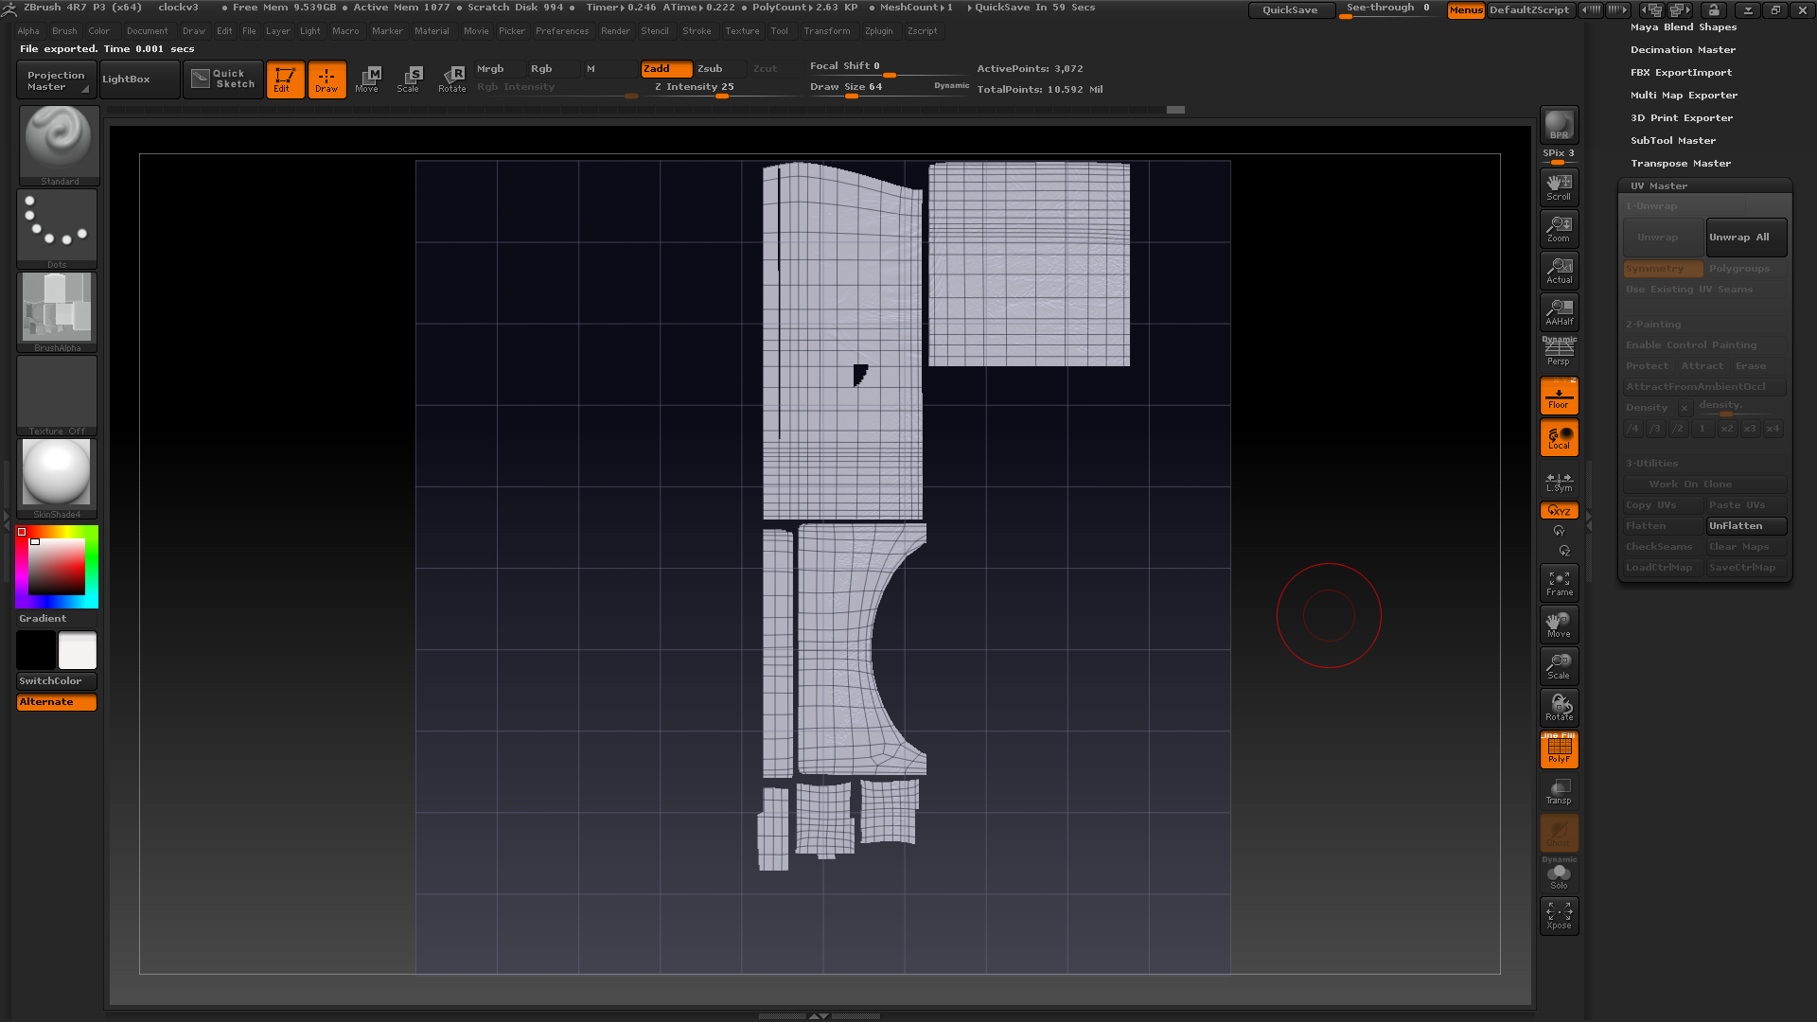This screenshot has height=1022, width=1817.
Task: Open Projection Master
Action: (56, 80)
